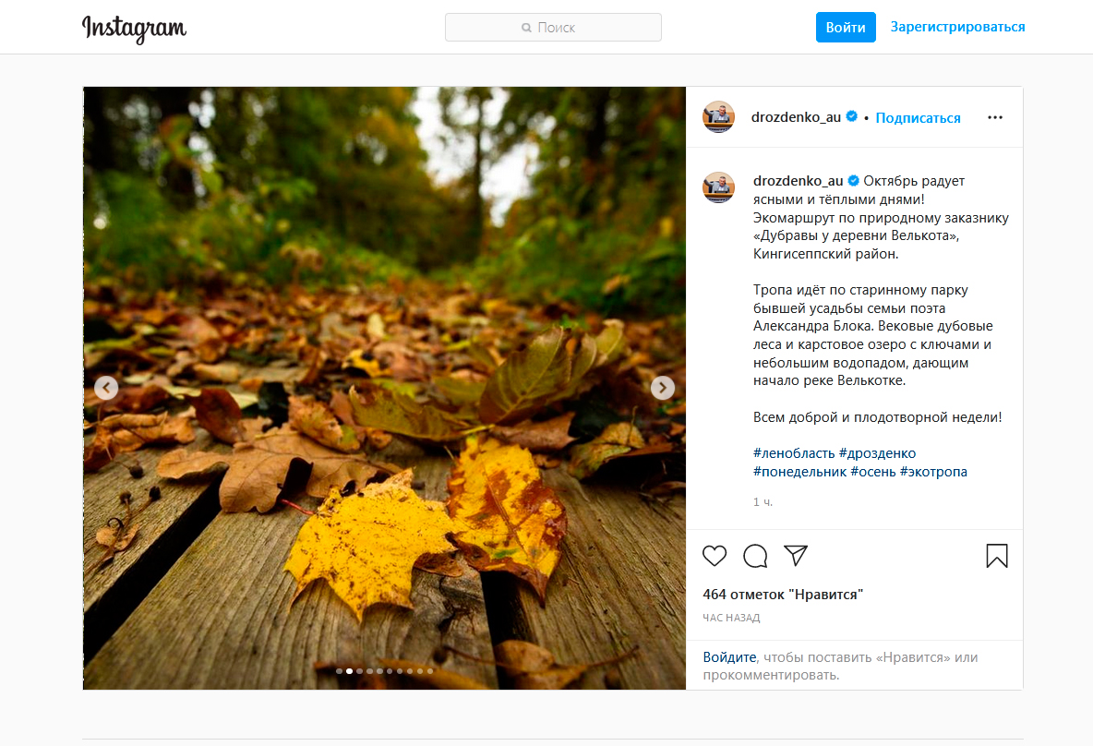1093x746 pixels.
Task: Click the heart Like icon
Action: coord(715,555)
